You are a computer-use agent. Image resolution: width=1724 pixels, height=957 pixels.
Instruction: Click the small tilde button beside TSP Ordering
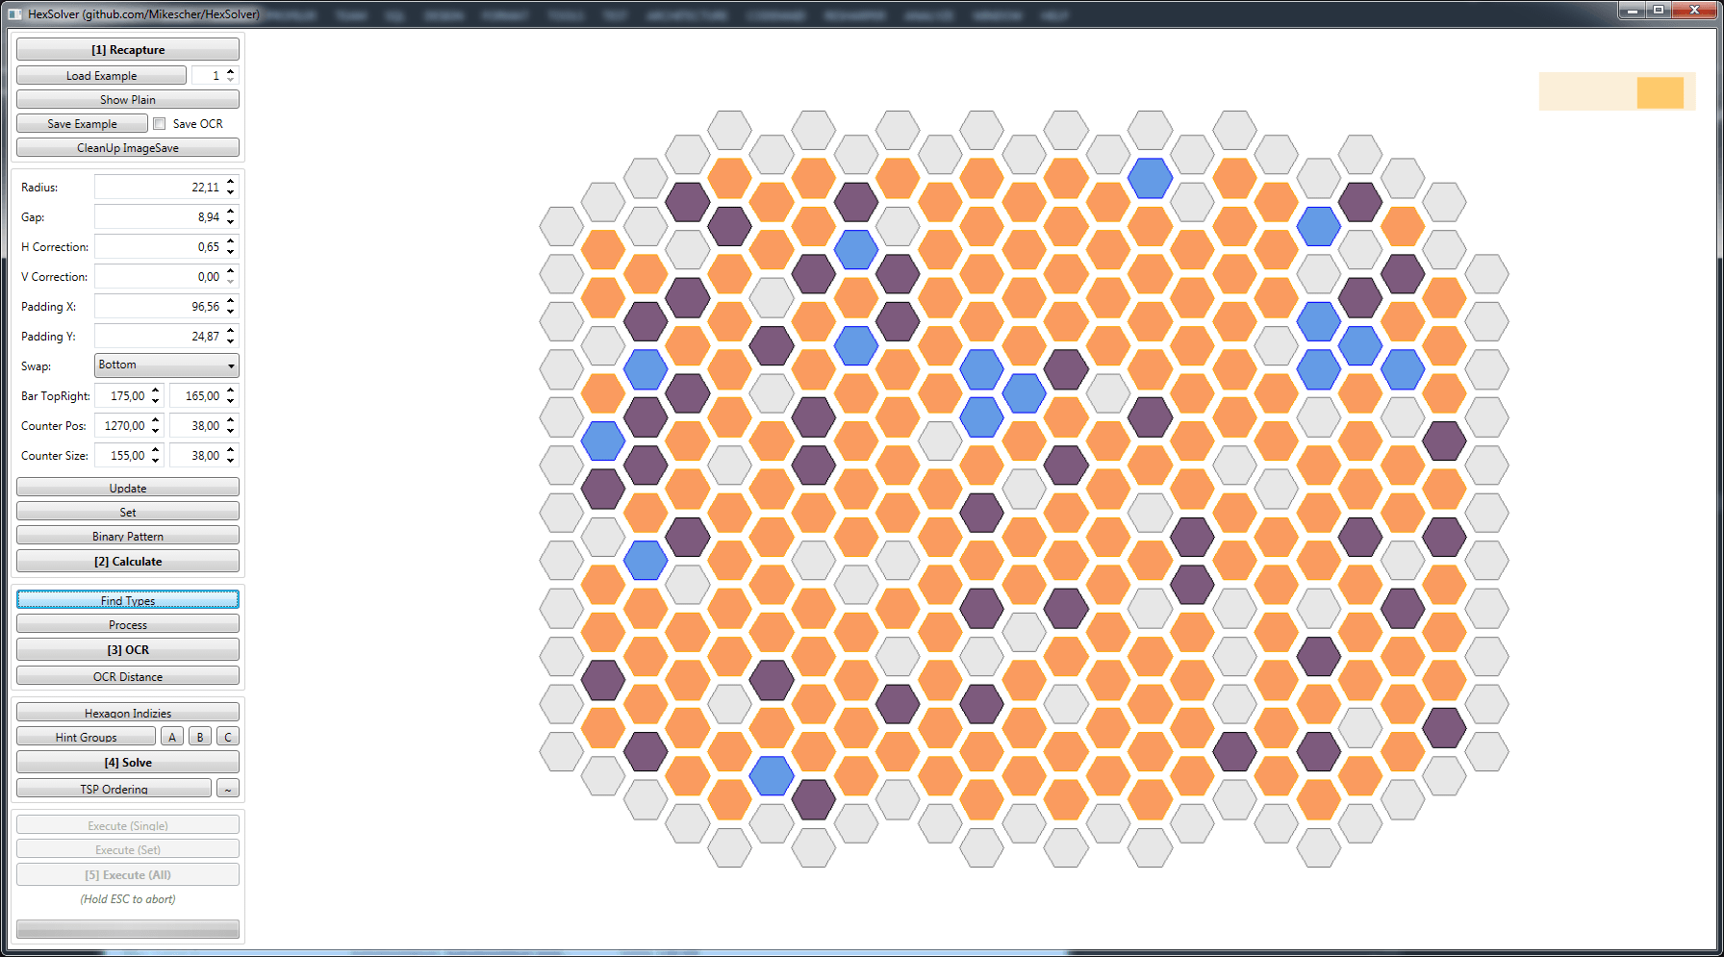click(x=228, y=789)
